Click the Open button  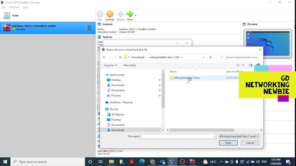228,143
